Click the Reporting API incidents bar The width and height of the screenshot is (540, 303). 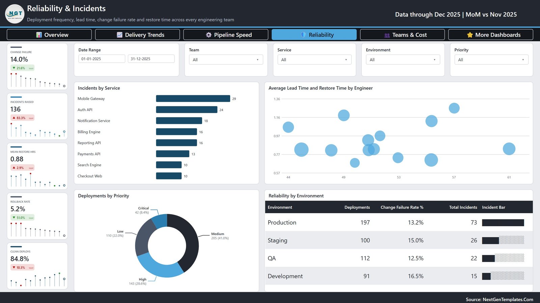(177, 143)
